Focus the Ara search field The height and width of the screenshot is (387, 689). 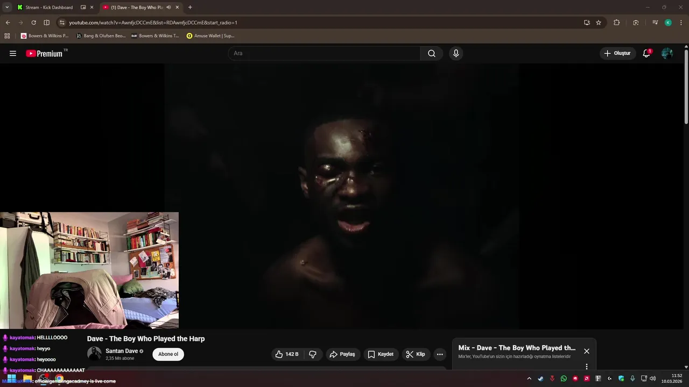point(324,53)
